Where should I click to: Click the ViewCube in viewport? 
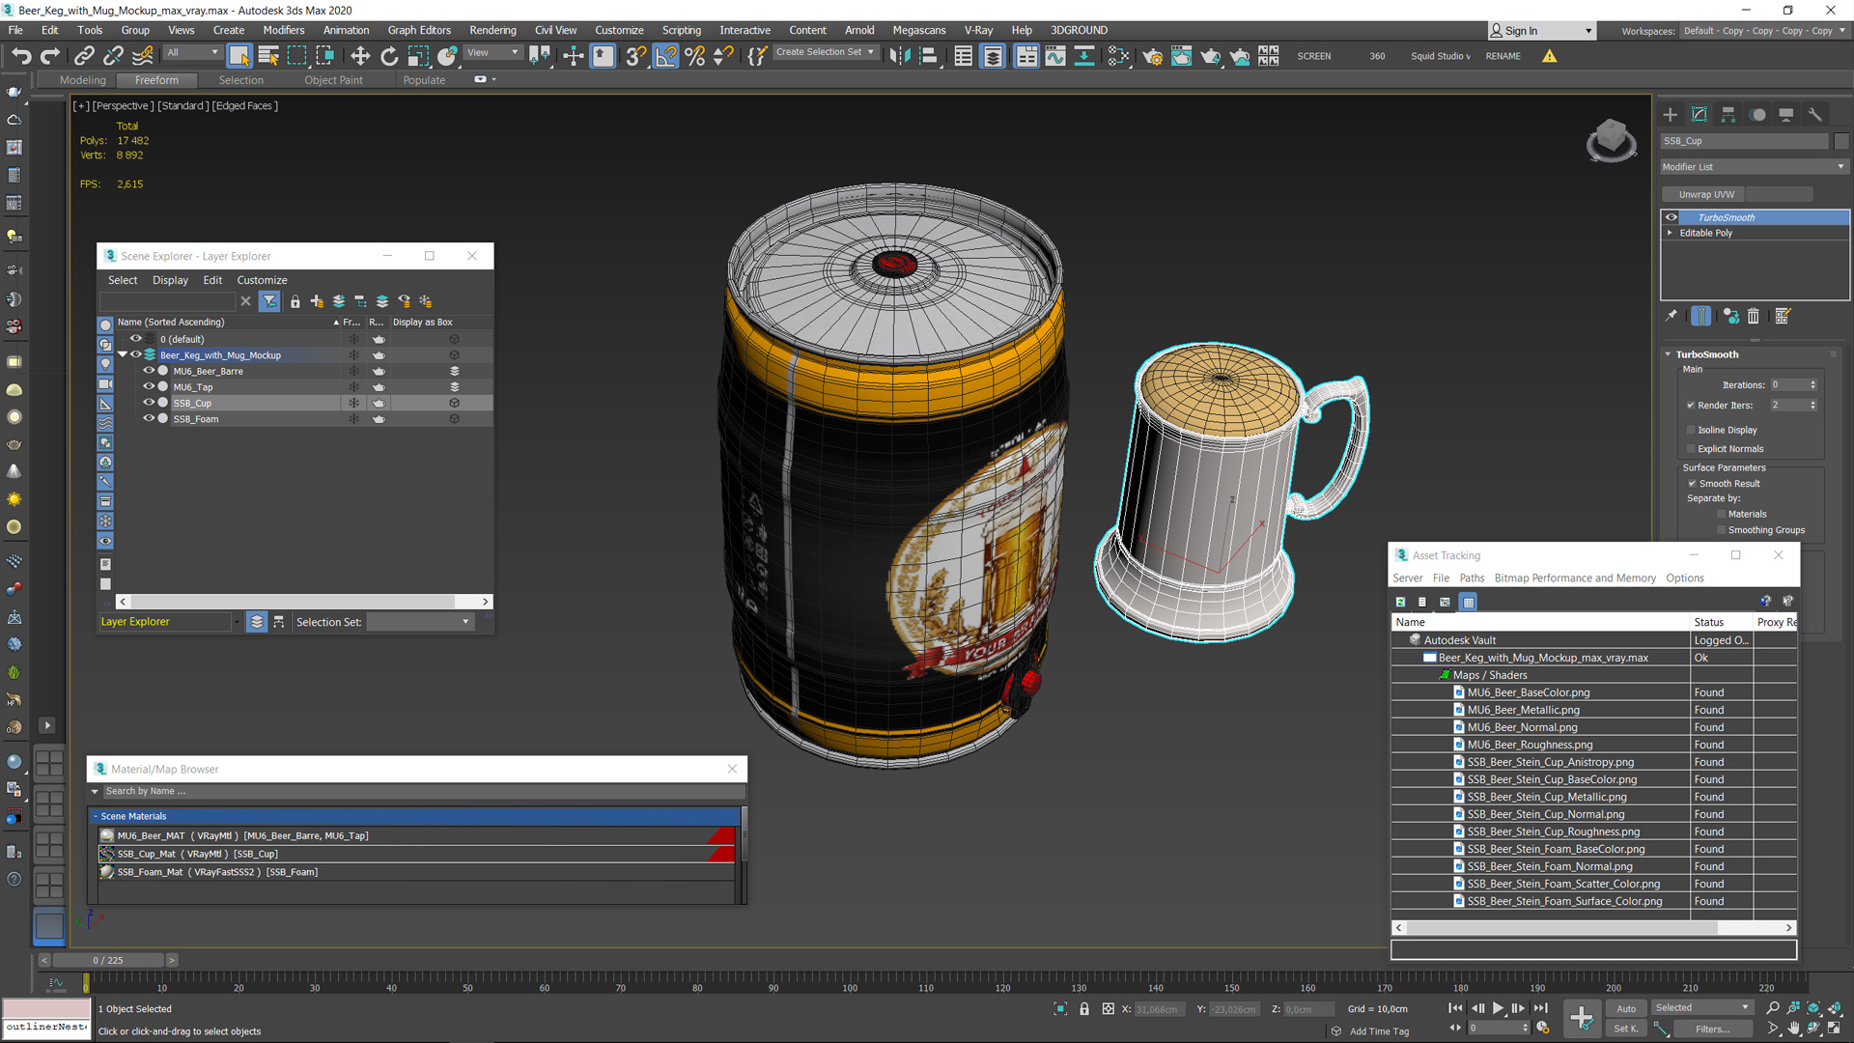[x=1611, y=141]
